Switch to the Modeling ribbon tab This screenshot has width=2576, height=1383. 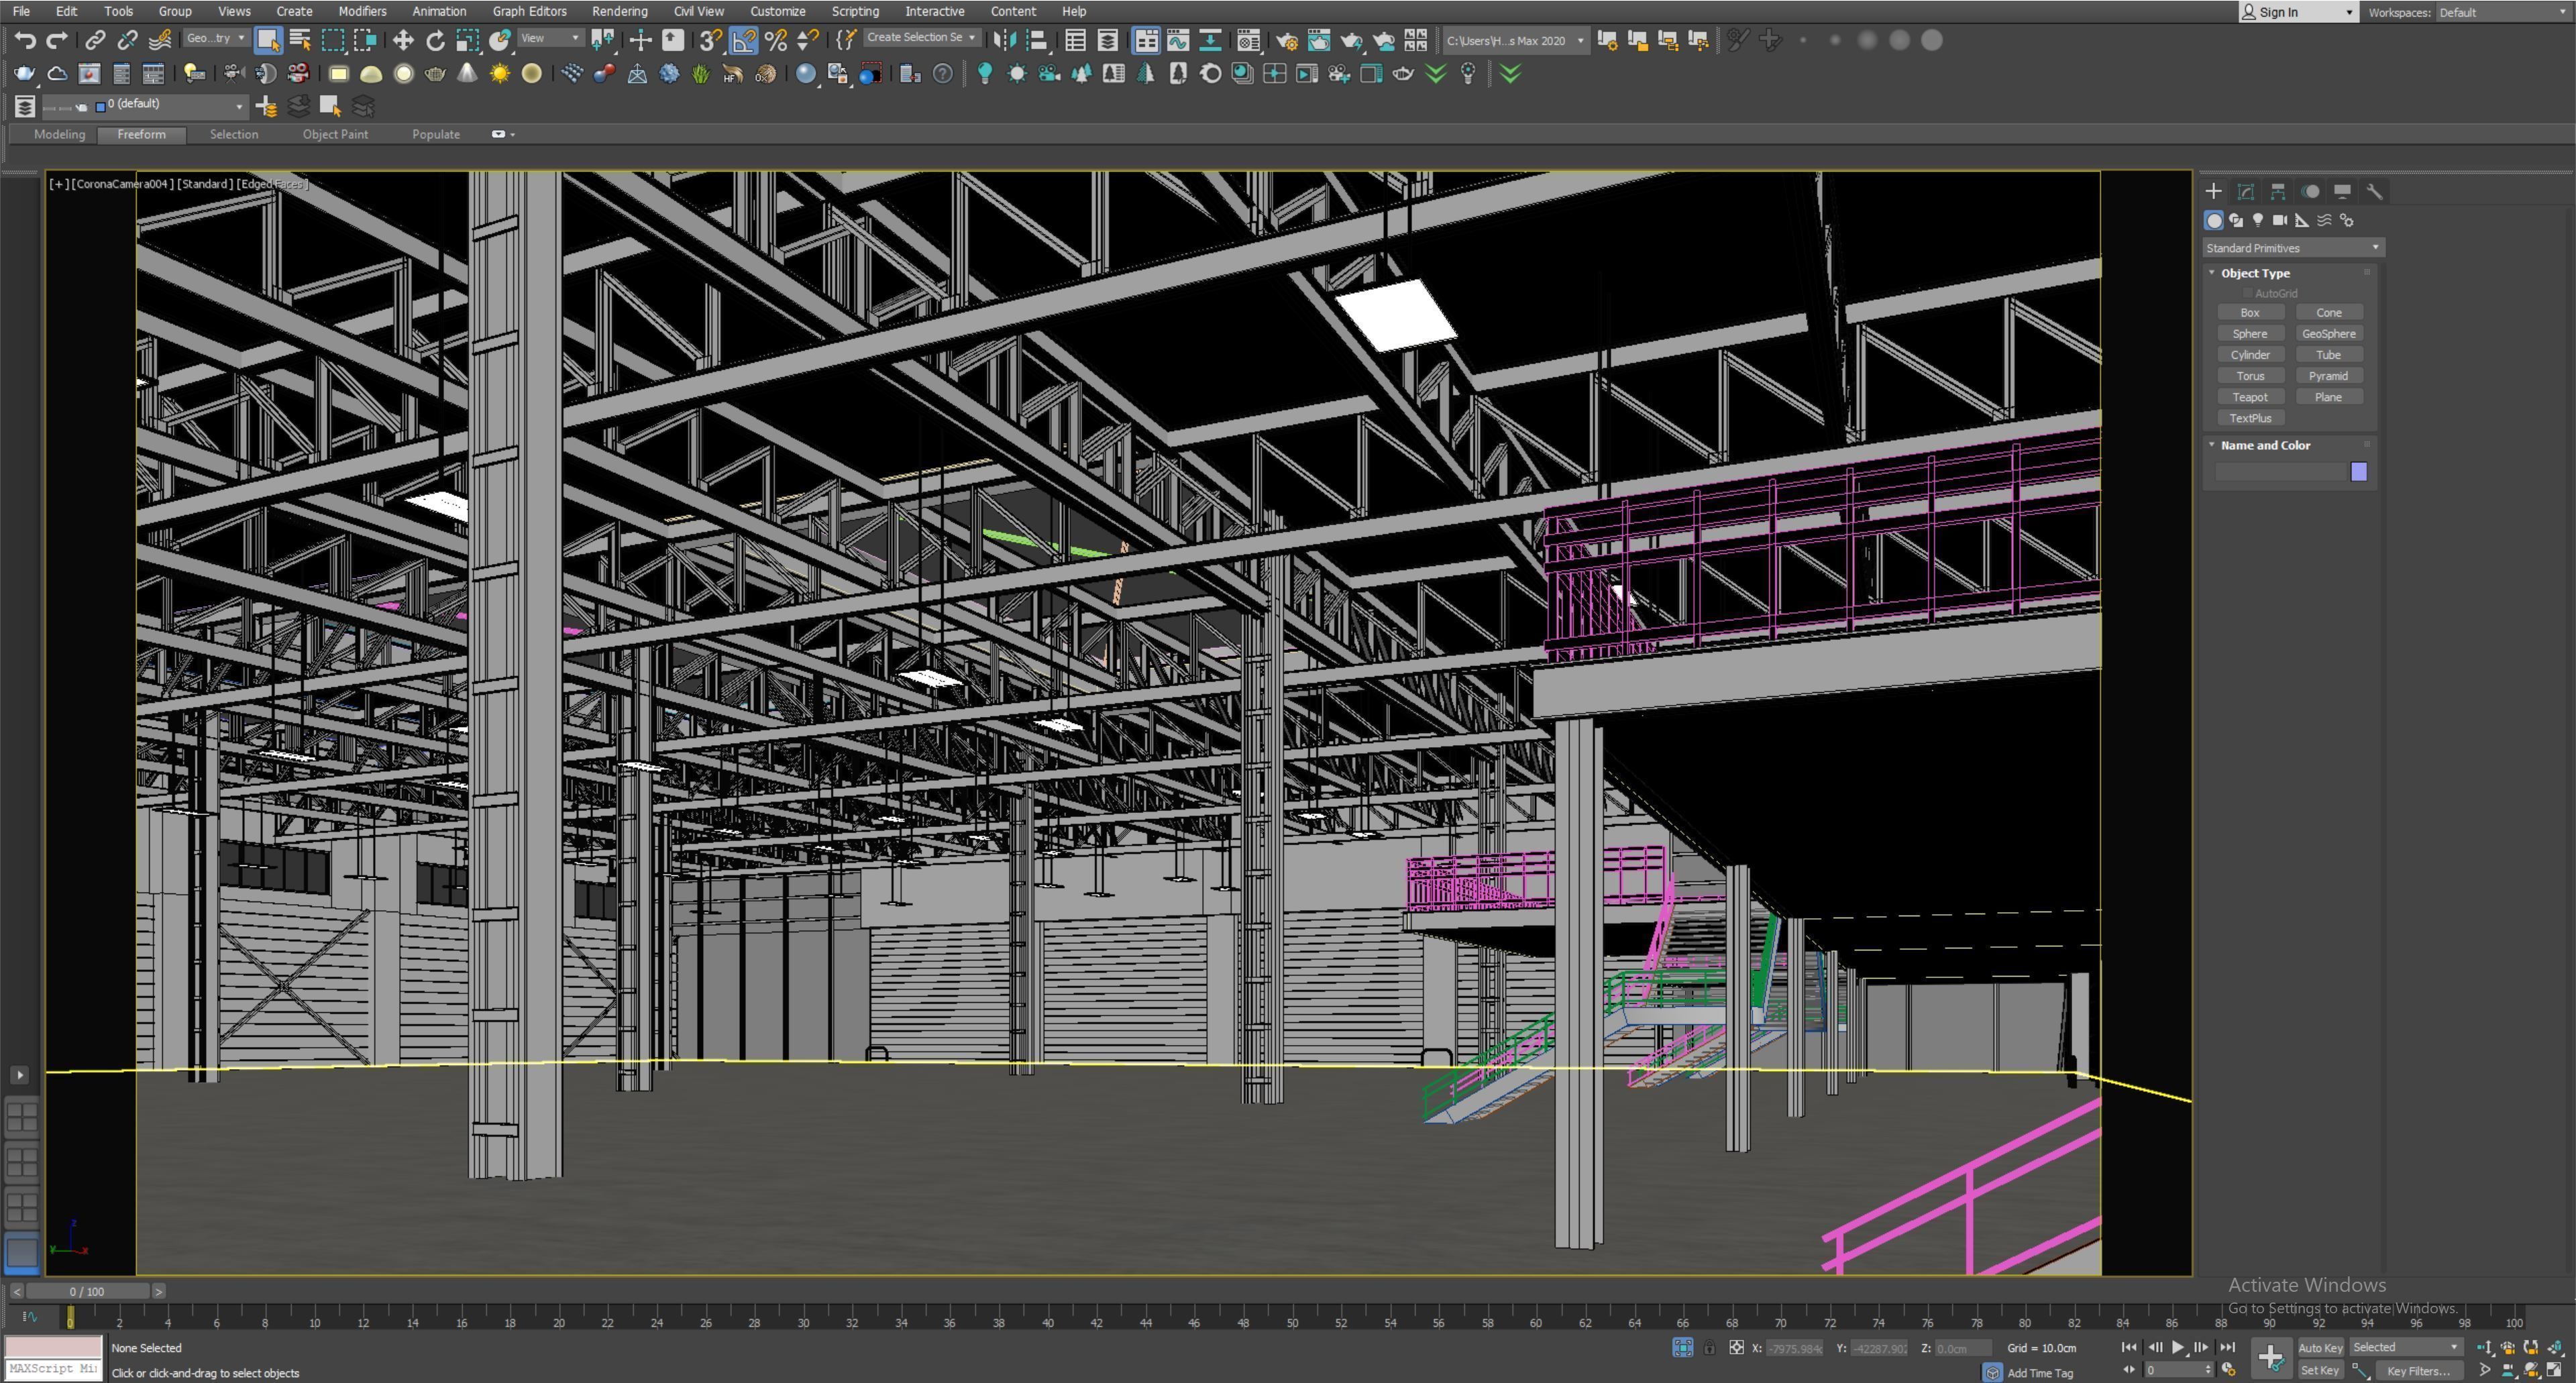coord(59,134)
